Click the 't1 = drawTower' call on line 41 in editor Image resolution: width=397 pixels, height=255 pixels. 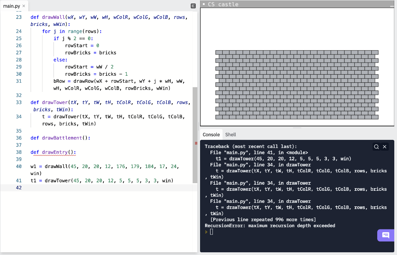tap(102, 180)
